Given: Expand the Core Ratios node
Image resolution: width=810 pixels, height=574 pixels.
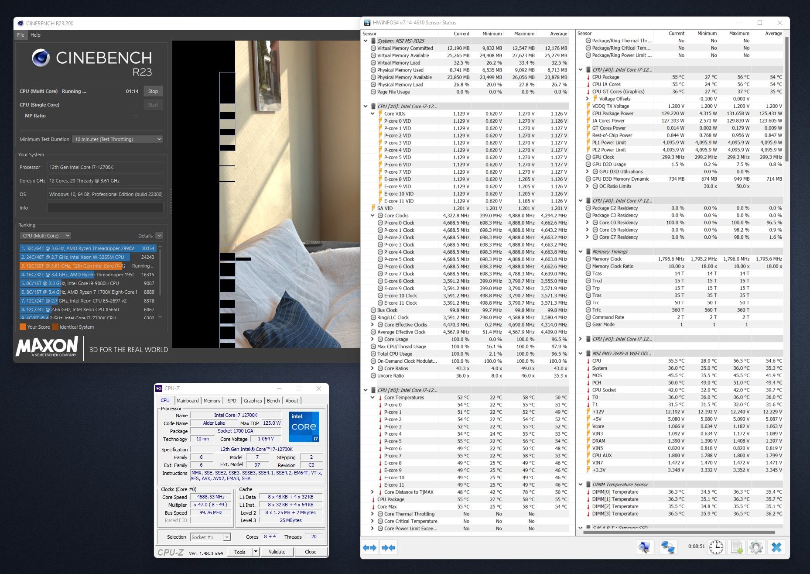Looking at the screenshot, I should click(373, 368).
